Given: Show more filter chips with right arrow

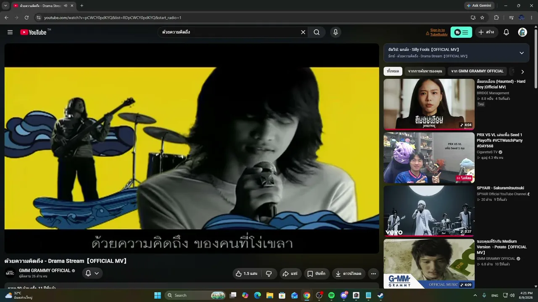Looking at the screenshot, I should 522,72.
